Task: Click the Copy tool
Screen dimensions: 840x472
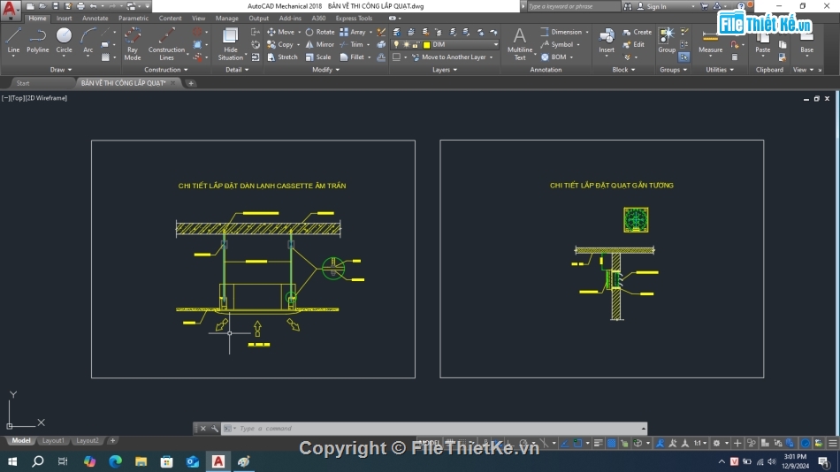Action: point(280,44)
